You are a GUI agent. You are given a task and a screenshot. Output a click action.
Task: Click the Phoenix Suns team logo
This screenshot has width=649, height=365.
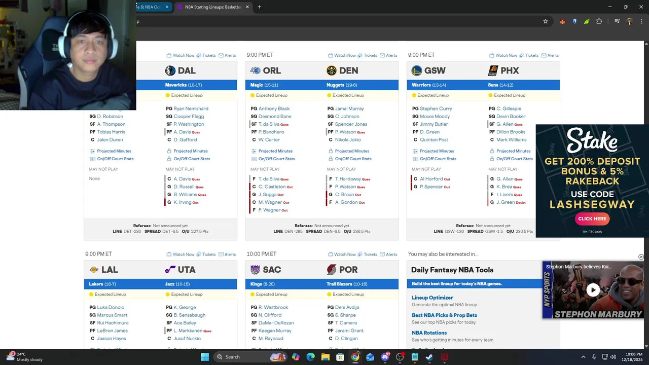click(x=493, y=70)
